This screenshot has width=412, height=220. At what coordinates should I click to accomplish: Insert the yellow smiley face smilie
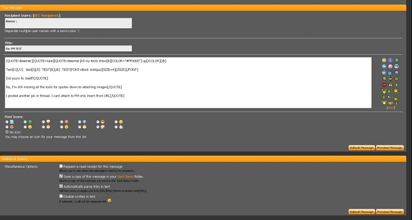click(384, 60)
